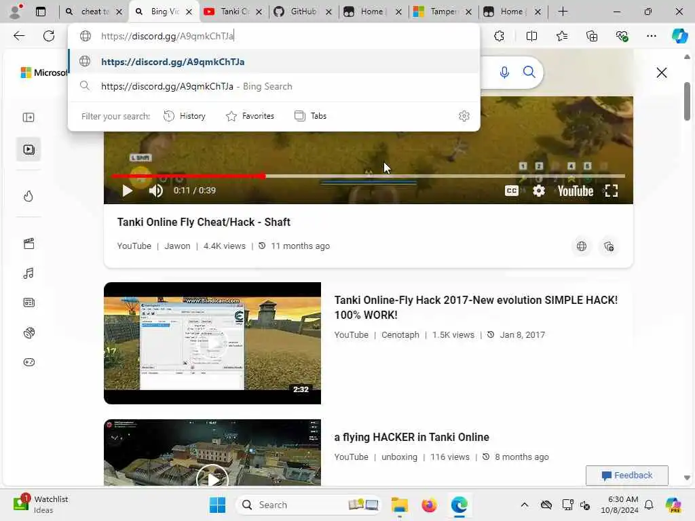The width and height of the screenshot is (695, 521).
Task: Click the YouTube logo in player
Action: pos(576,191)
